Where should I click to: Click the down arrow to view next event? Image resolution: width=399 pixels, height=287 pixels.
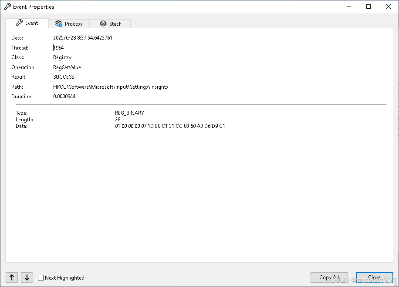[x=27, y=277]
